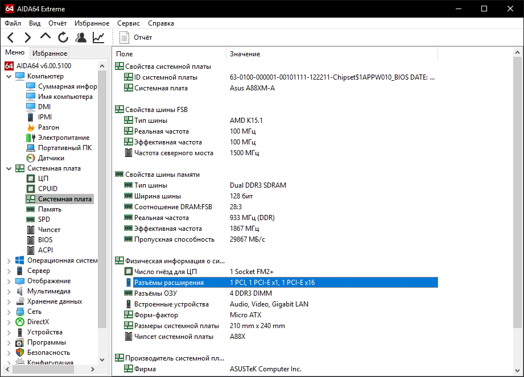Switch to the Меню tab
Screen dimensions: 524x377
[15, 52]
